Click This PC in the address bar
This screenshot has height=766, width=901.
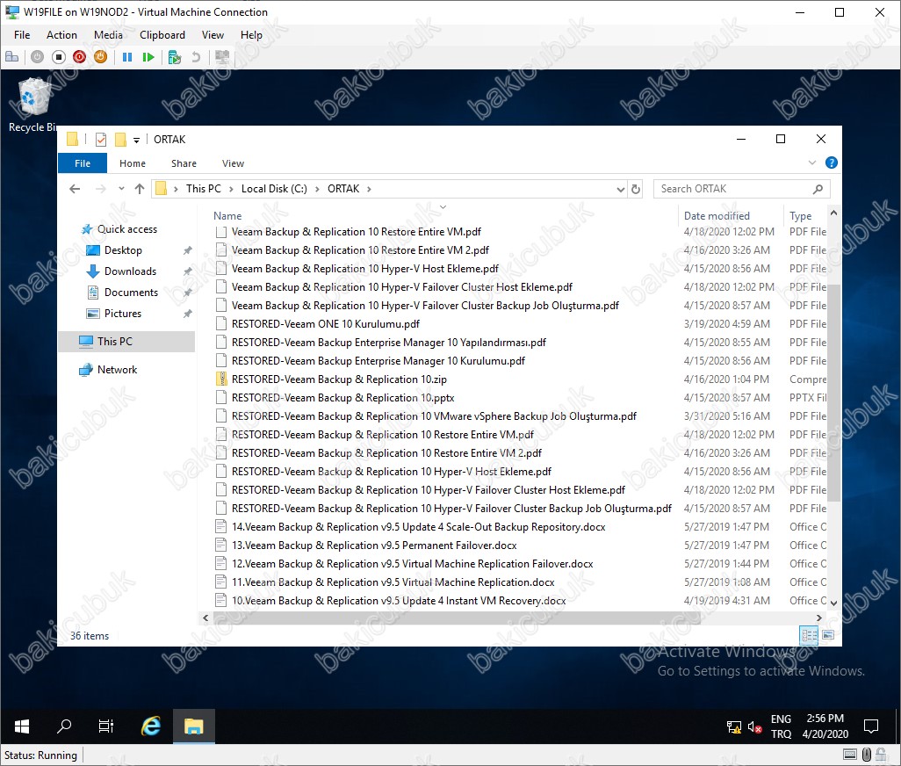point(204,189)
